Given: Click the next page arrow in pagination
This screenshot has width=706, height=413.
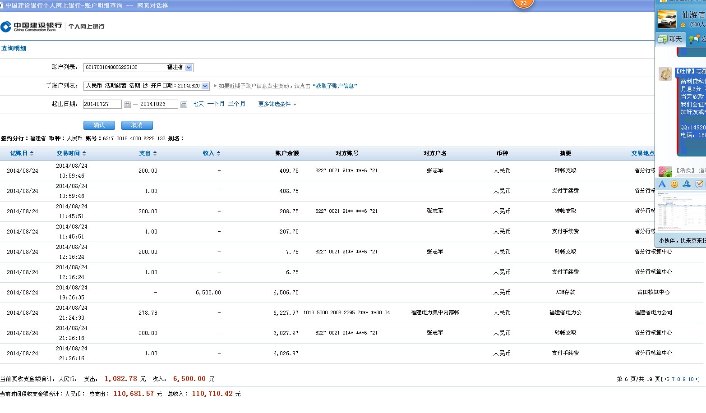Looking at the screenshot, I should 697,379.
